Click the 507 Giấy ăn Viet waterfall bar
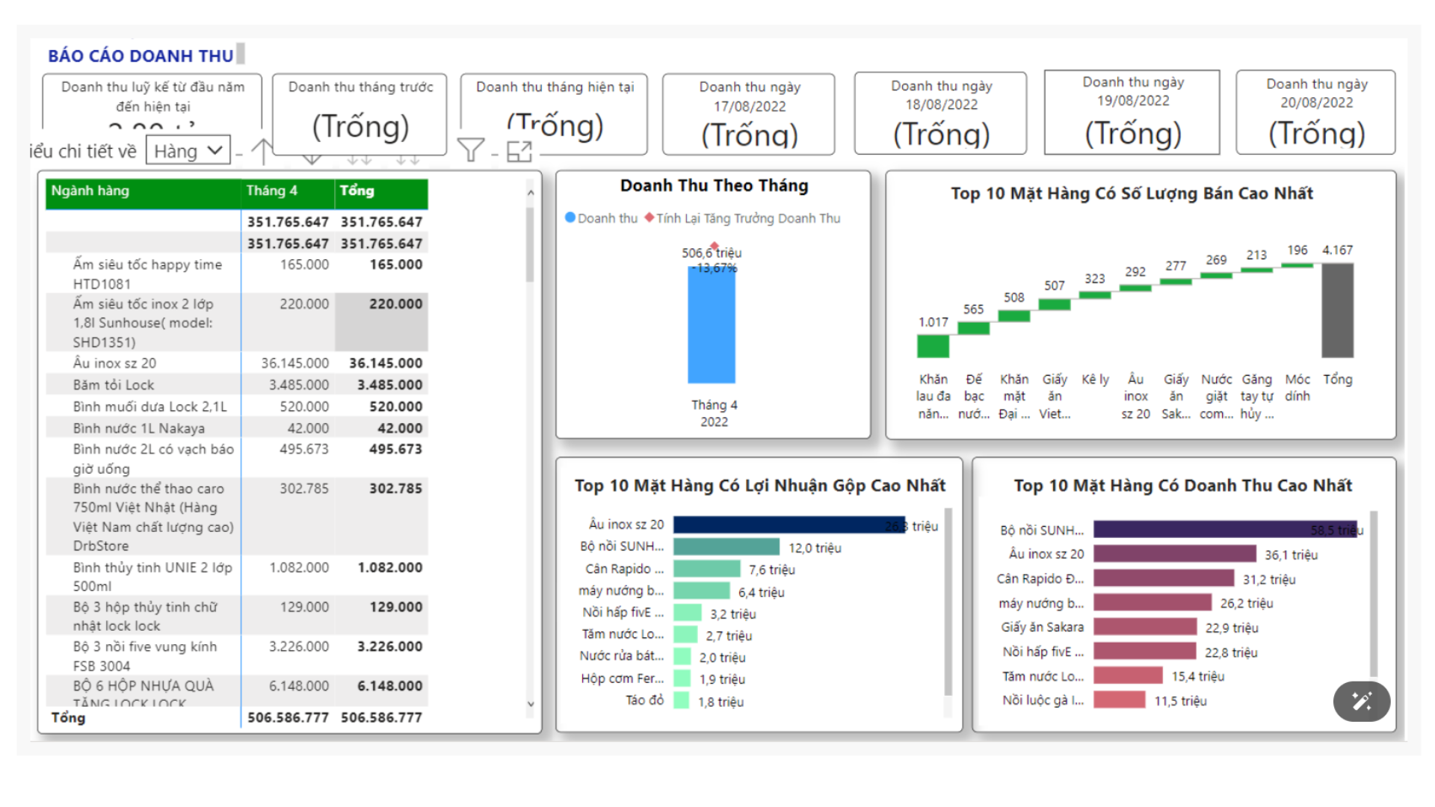1435x807 pixels. [x=1054, y=304]
